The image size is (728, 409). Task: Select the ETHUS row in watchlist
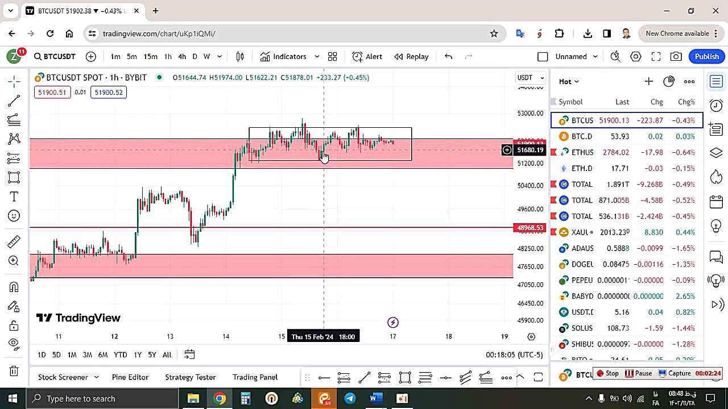[627, 152]
